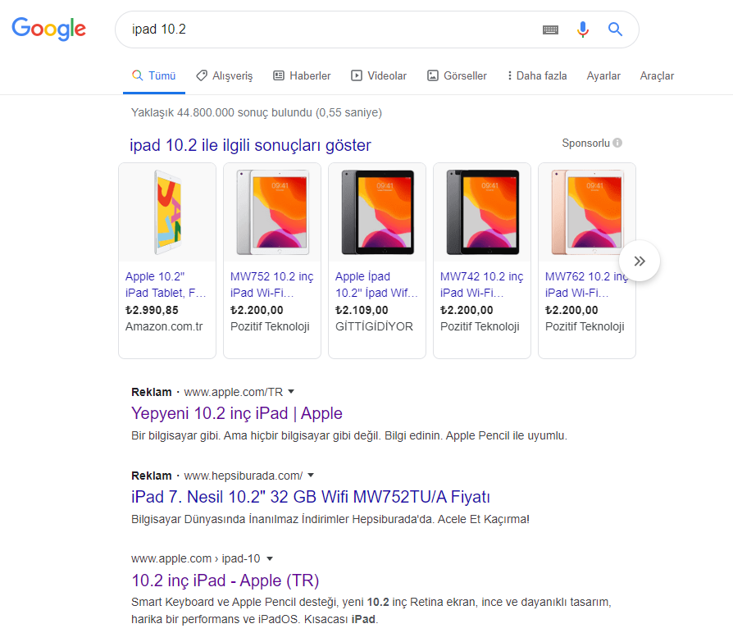The height and width of the screenshot is (642, 733).
Task: Click the Amazon.com.tr iPad product image
Action: click(x=167, y=212)
